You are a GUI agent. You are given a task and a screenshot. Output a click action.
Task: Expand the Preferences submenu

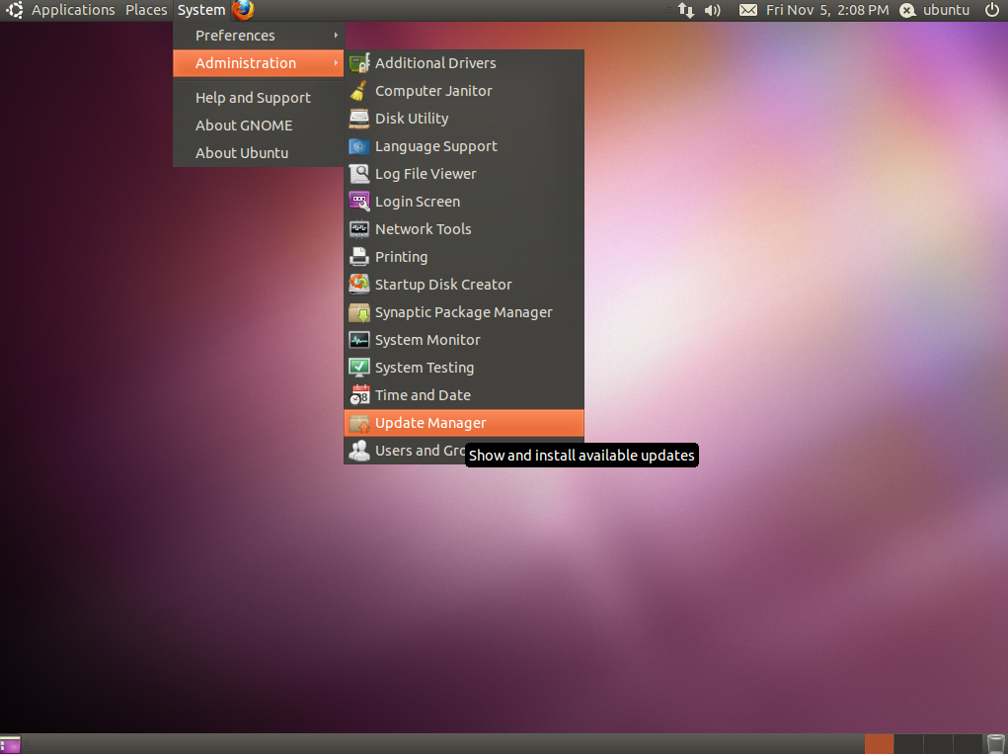235,35
